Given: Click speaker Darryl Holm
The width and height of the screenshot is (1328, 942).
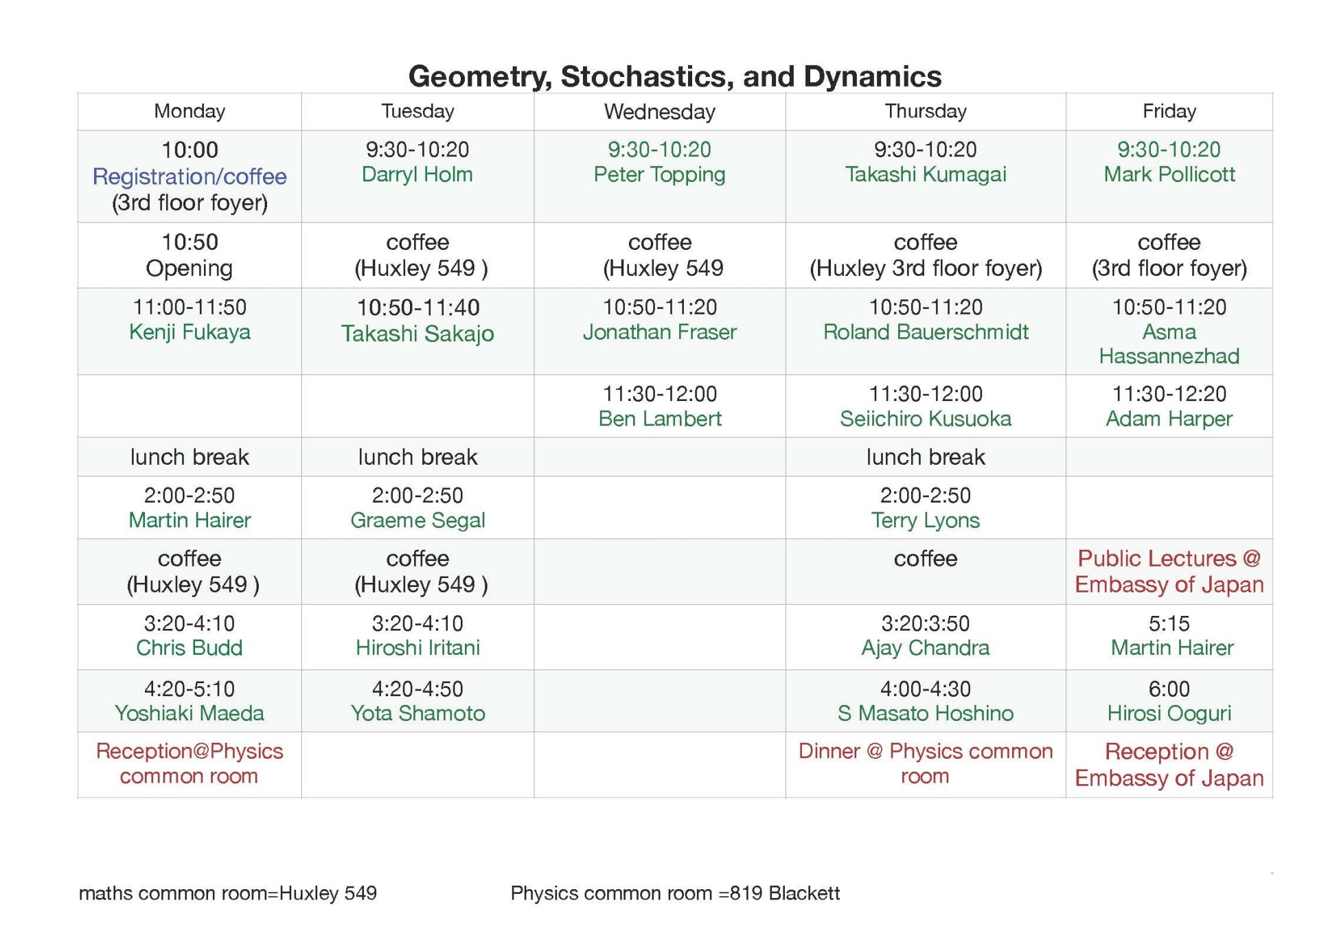Looking at the screenshot, I should coord(417,174).
